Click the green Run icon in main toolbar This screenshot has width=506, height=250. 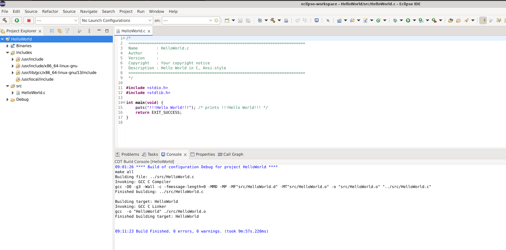tap(408, 20)
